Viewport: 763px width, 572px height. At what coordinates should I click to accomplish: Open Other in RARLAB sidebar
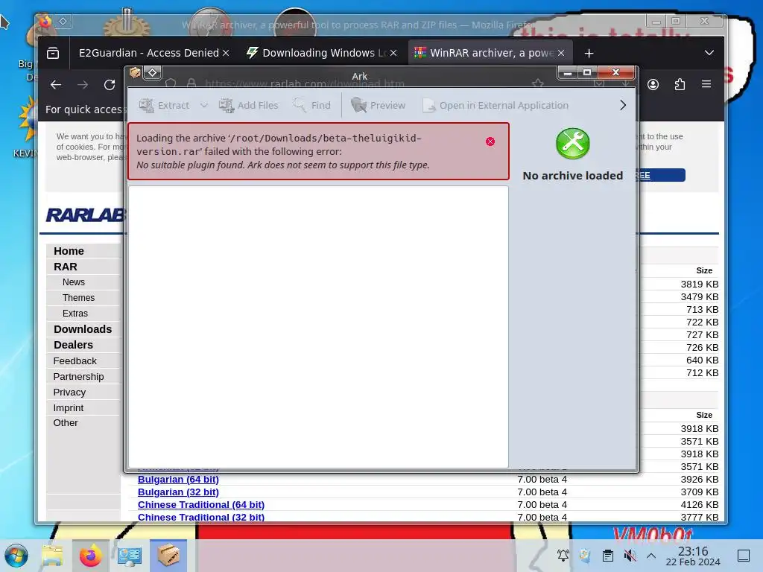66,423
